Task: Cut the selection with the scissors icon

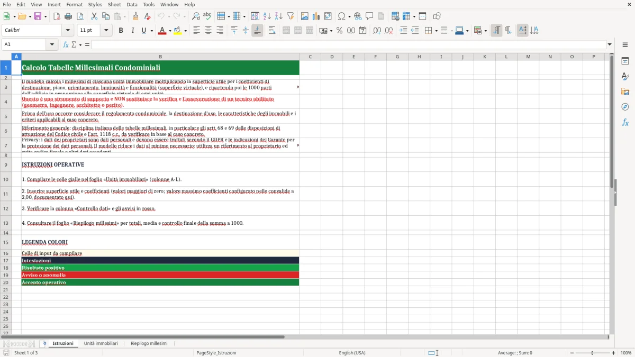Action: [94, 16]
